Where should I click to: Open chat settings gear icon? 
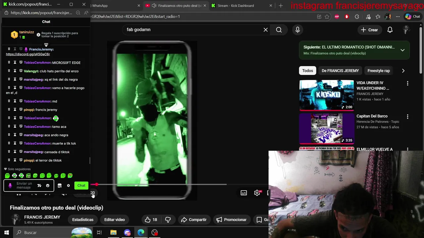(x=69, y=185)
